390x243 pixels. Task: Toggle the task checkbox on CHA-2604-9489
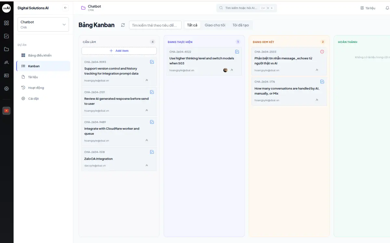tap(152, 122)
